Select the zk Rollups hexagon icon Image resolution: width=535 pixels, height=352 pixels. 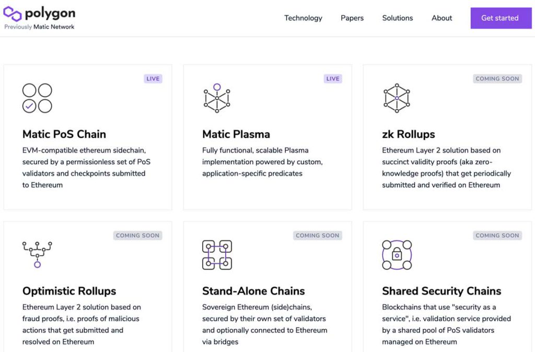tap(396, 97)
